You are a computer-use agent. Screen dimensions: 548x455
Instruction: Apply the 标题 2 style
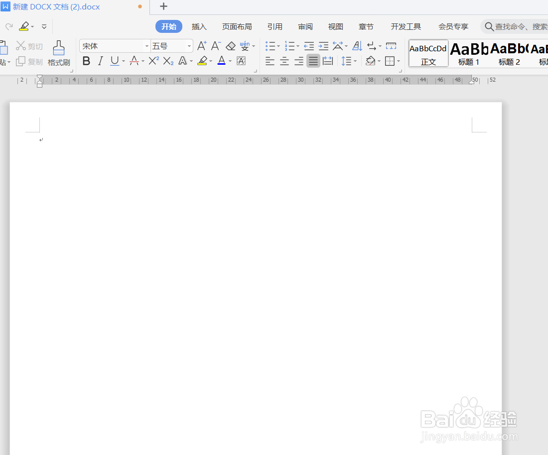pyautogui.click(x=509, y=53)
